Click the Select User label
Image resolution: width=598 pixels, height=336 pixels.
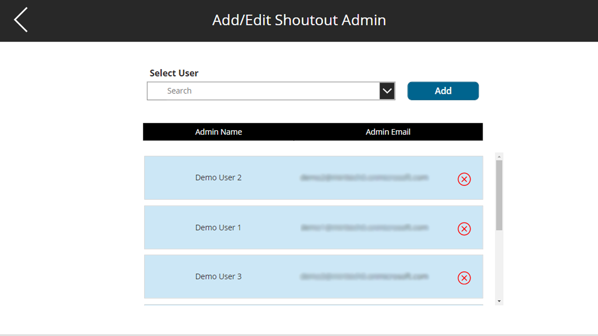click(174, 73)
